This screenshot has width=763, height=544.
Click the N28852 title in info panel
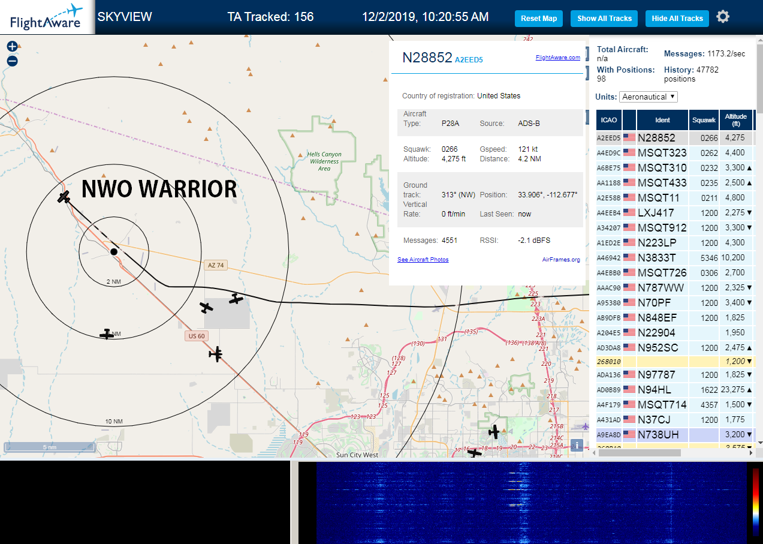click(x=427, y=58)
